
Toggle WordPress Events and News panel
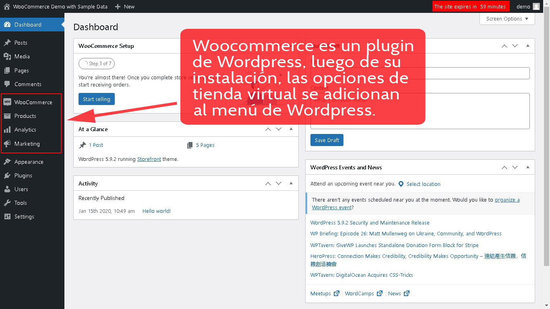(527, 167)
